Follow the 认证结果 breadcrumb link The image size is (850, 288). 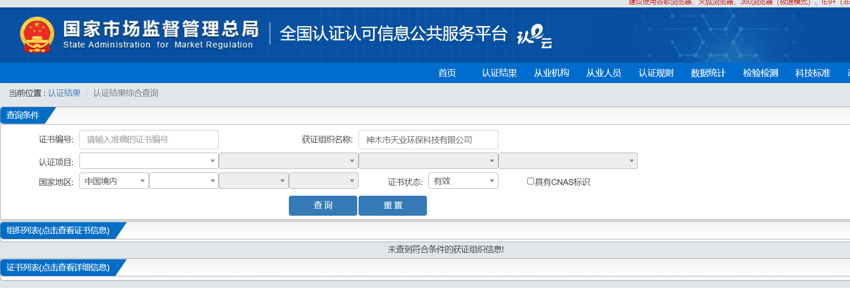(x=65, y=93)
